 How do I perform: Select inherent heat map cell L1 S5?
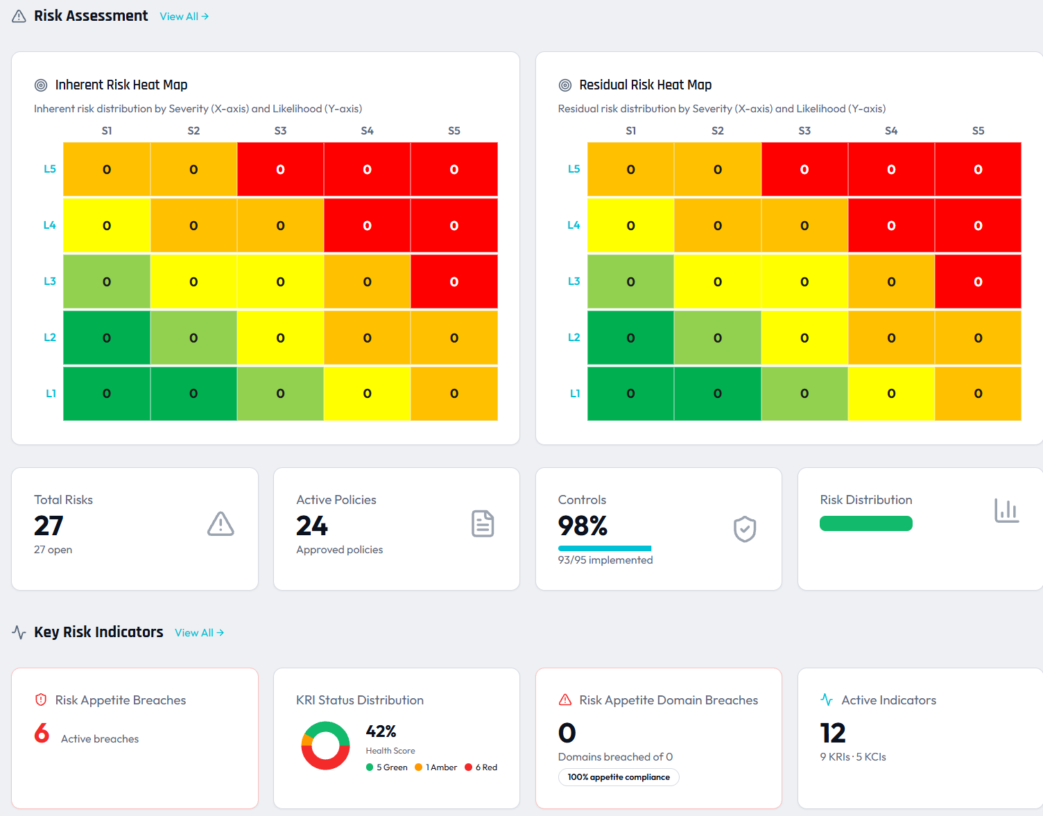coord(454,394)
